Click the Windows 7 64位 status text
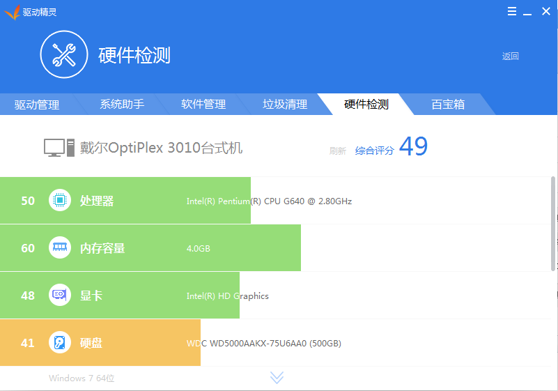The image size is (558, 391). (x=82, y=378)
